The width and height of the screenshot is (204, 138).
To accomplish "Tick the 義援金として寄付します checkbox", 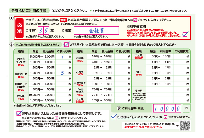I will (x=19, y=113).
